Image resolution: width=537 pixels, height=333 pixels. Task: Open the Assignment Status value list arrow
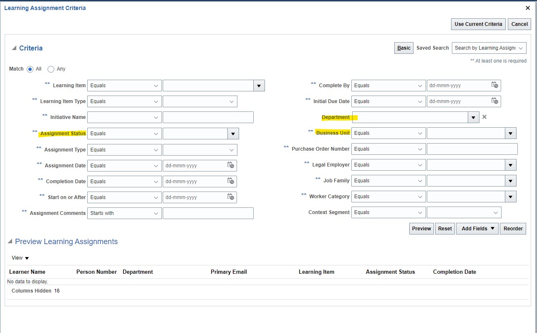[232, 133]
